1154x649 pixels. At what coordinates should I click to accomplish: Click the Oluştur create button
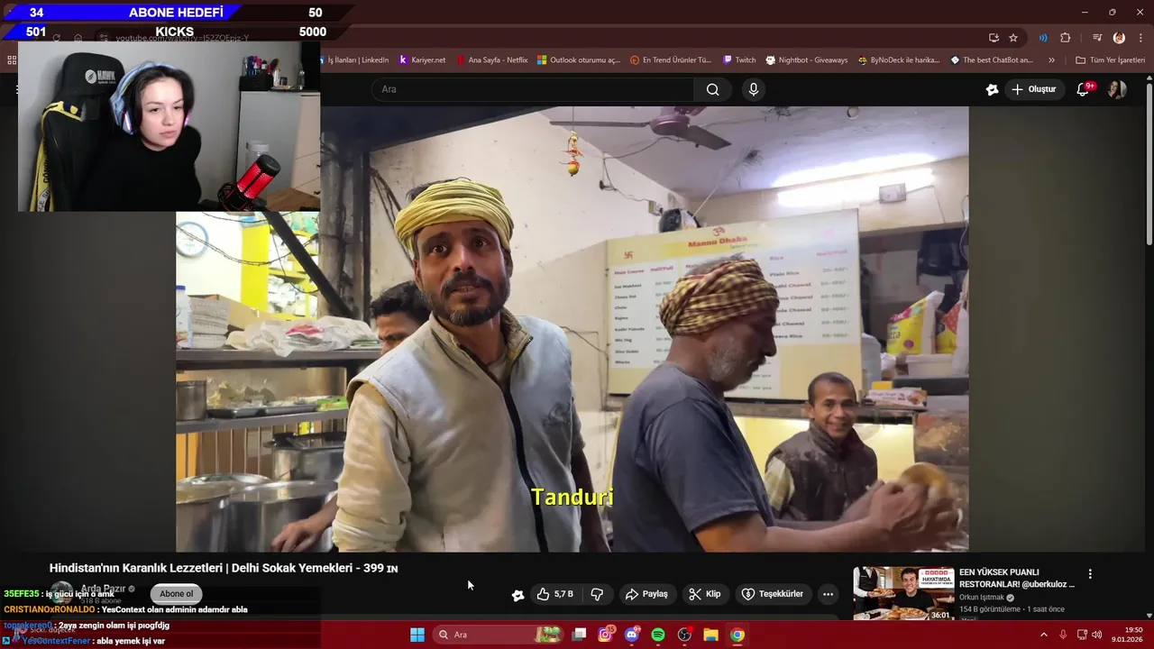pos(1035,89)
